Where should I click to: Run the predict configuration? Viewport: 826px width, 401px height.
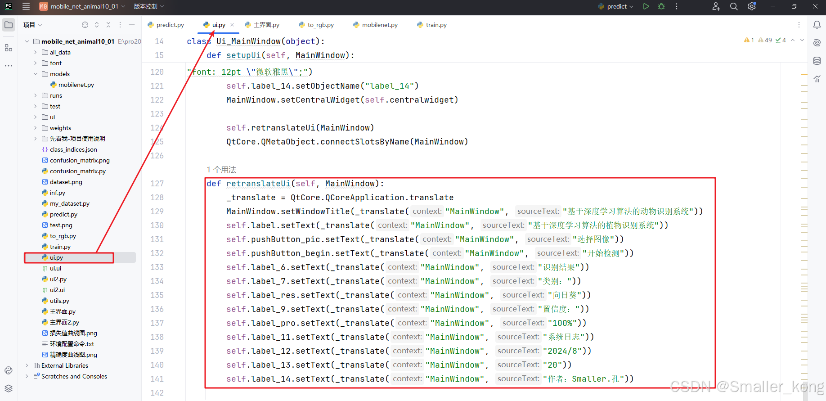click(646, 6)
